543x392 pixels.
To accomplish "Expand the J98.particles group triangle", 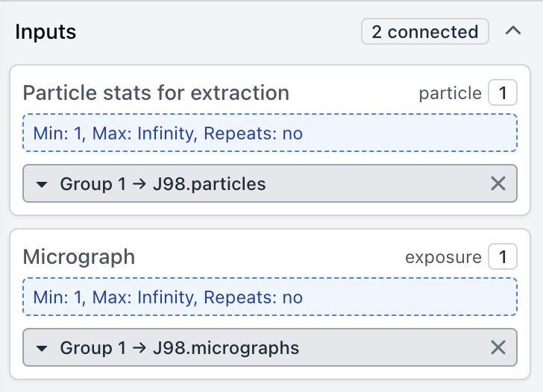I will coord(42,184).
